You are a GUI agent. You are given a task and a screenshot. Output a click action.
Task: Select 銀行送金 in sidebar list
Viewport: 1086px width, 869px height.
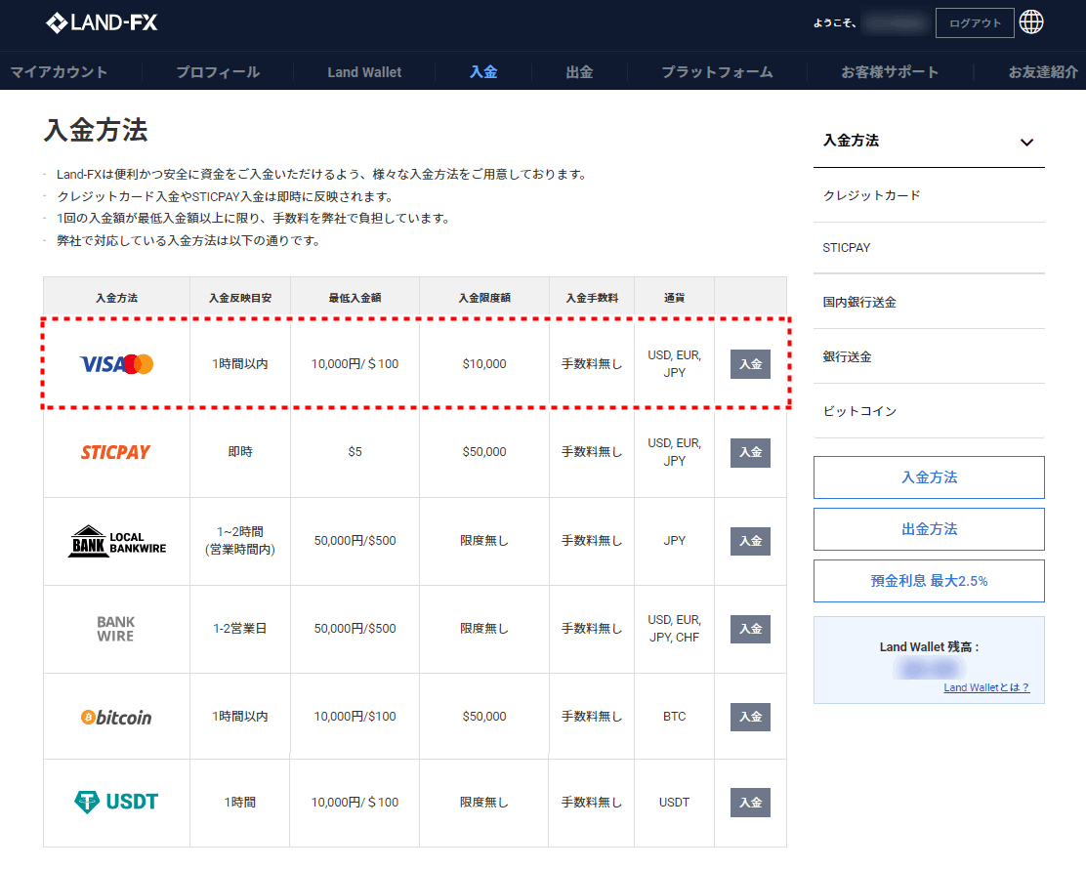[x=929, y=356]
